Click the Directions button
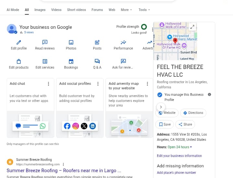The height and width of the screenshot is (178, 233). point(193,113)
